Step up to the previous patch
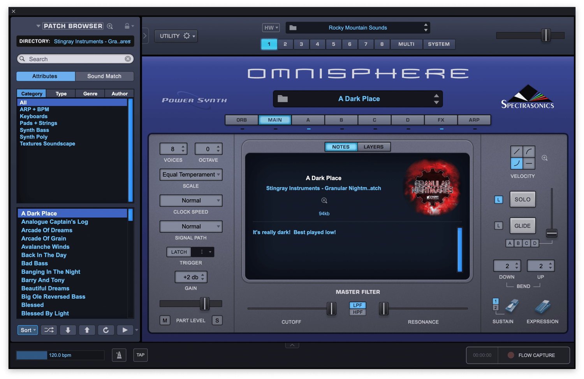Image resolution: width=584 pixels, height=379 pixels. click(87, 330)
